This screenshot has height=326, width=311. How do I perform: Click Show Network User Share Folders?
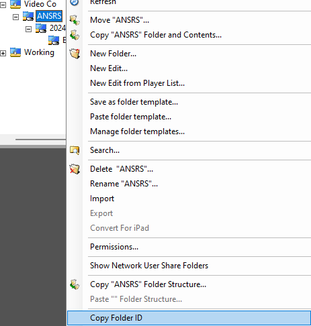point(149,266)
